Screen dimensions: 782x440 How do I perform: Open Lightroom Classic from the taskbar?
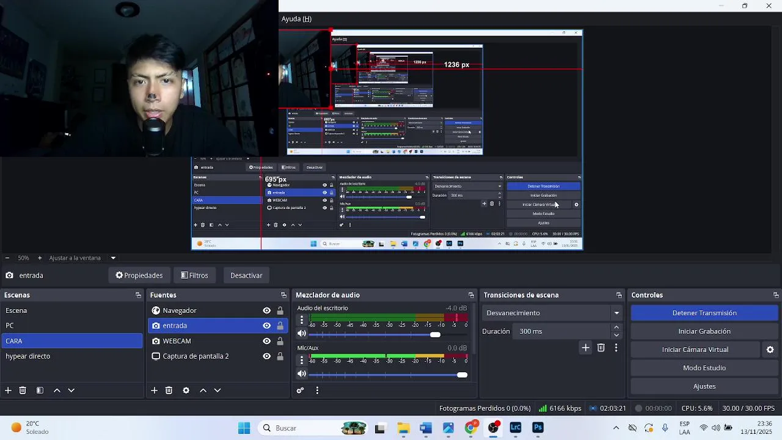click(516, 428)
